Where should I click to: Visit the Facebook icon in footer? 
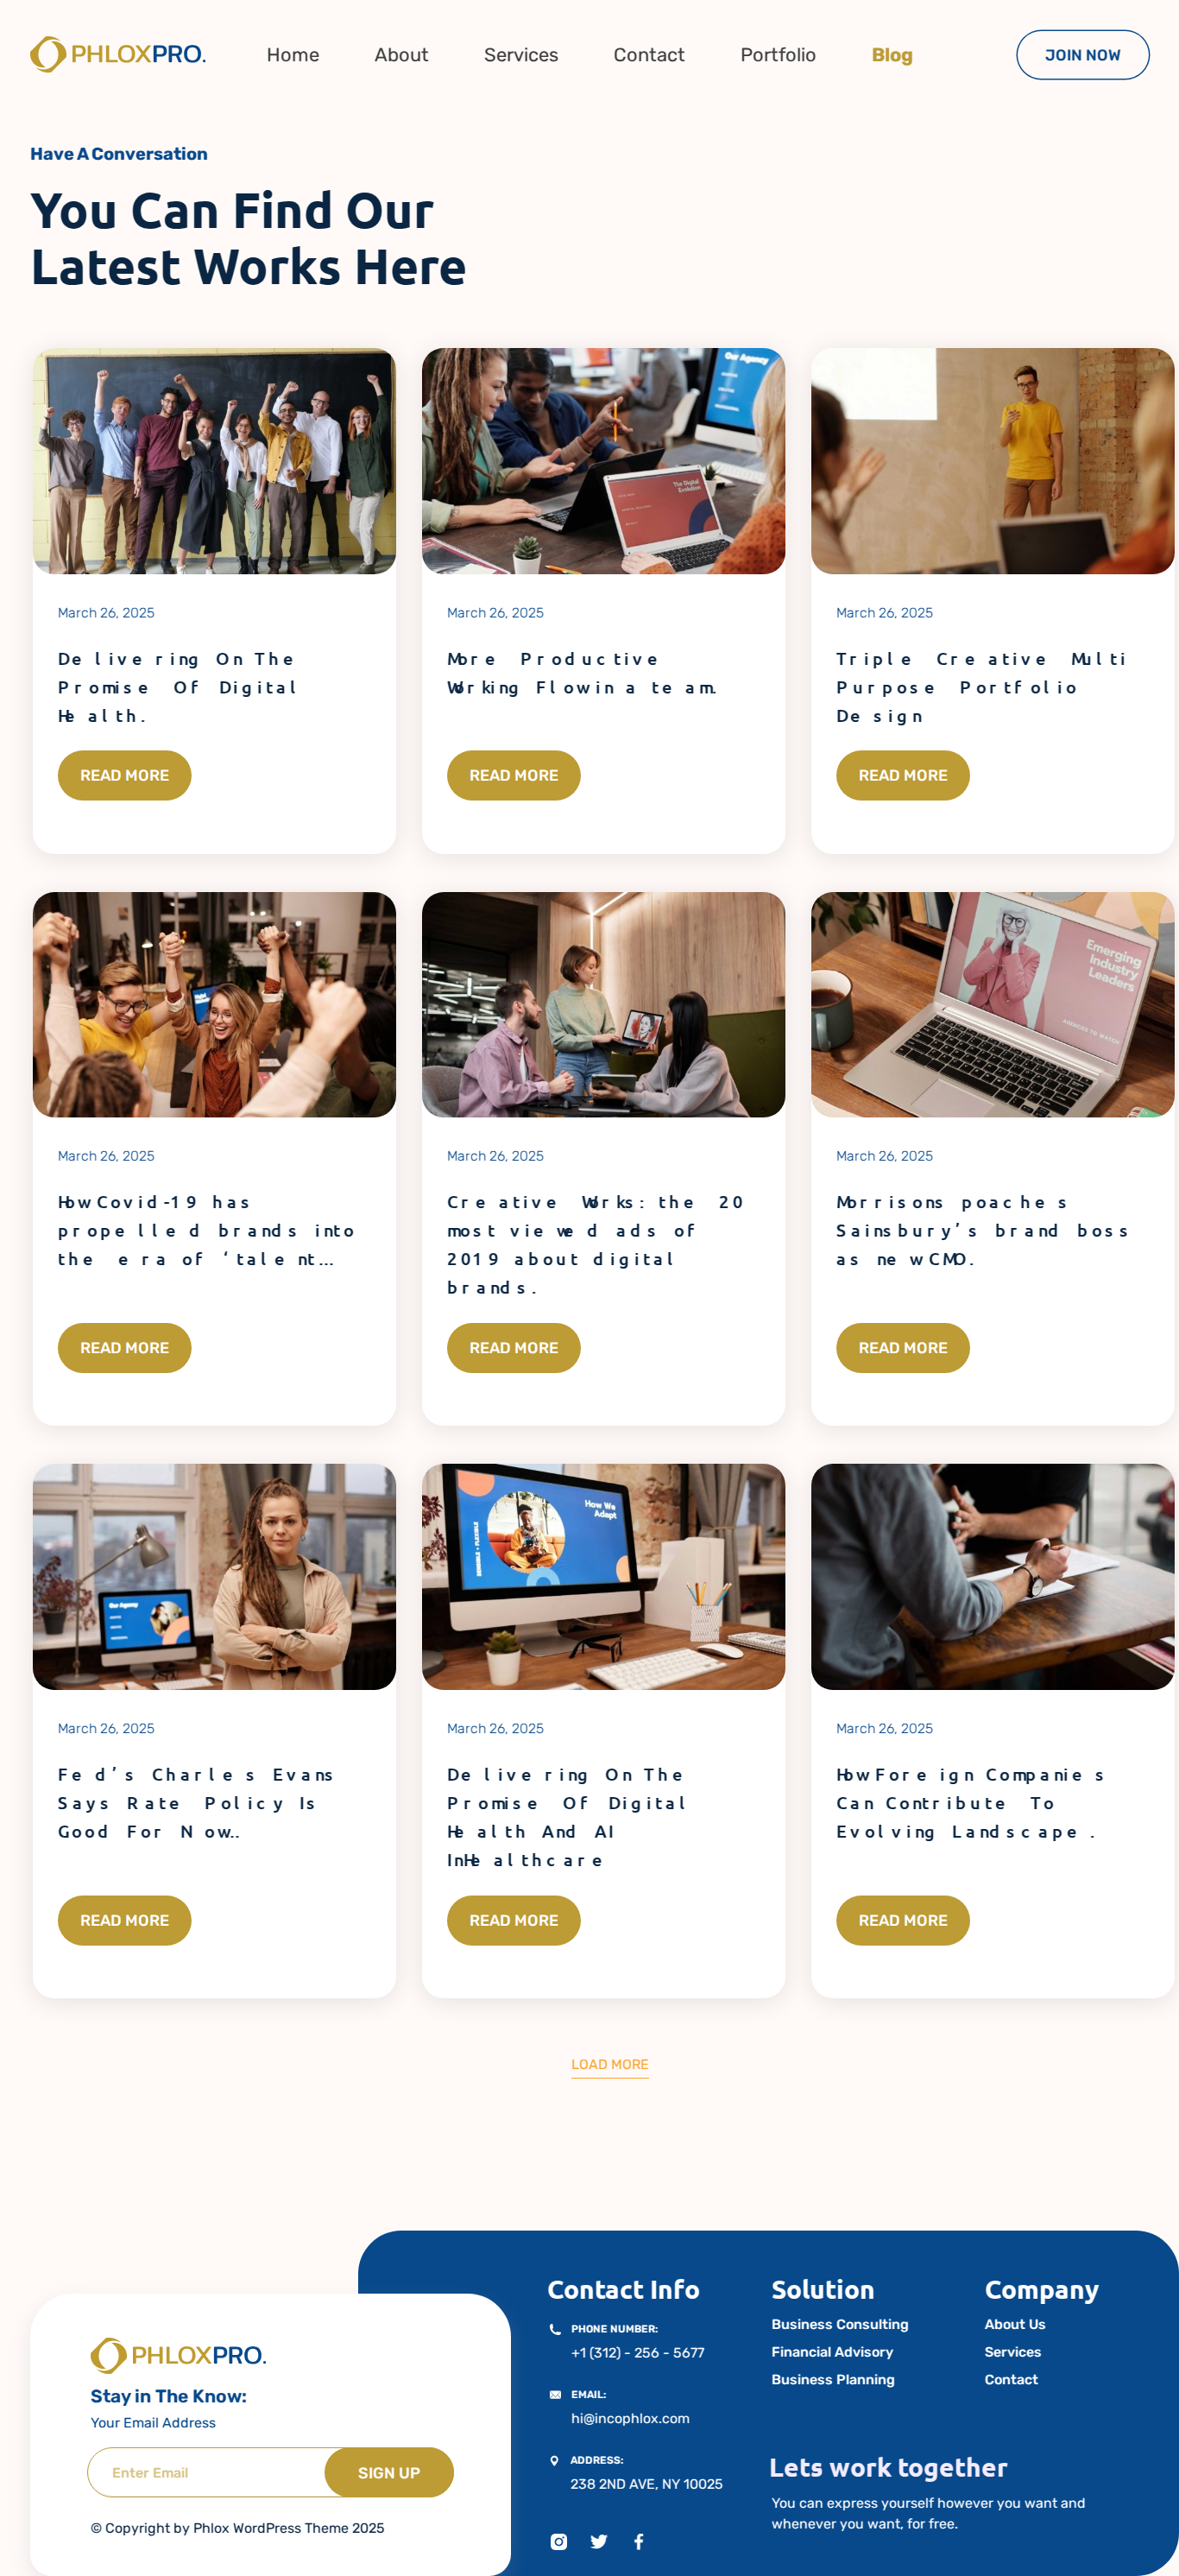point(639,2541)
